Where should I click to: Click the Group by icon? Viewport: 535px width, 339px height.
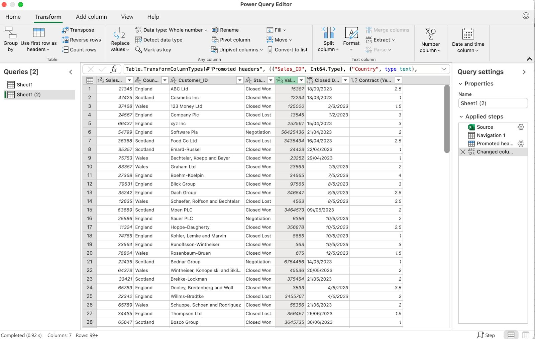(x=10, y=33)
